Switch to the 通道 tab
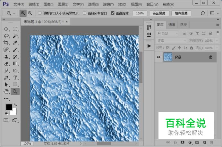Viewport: 222px width, 147px height. point(172,25)
